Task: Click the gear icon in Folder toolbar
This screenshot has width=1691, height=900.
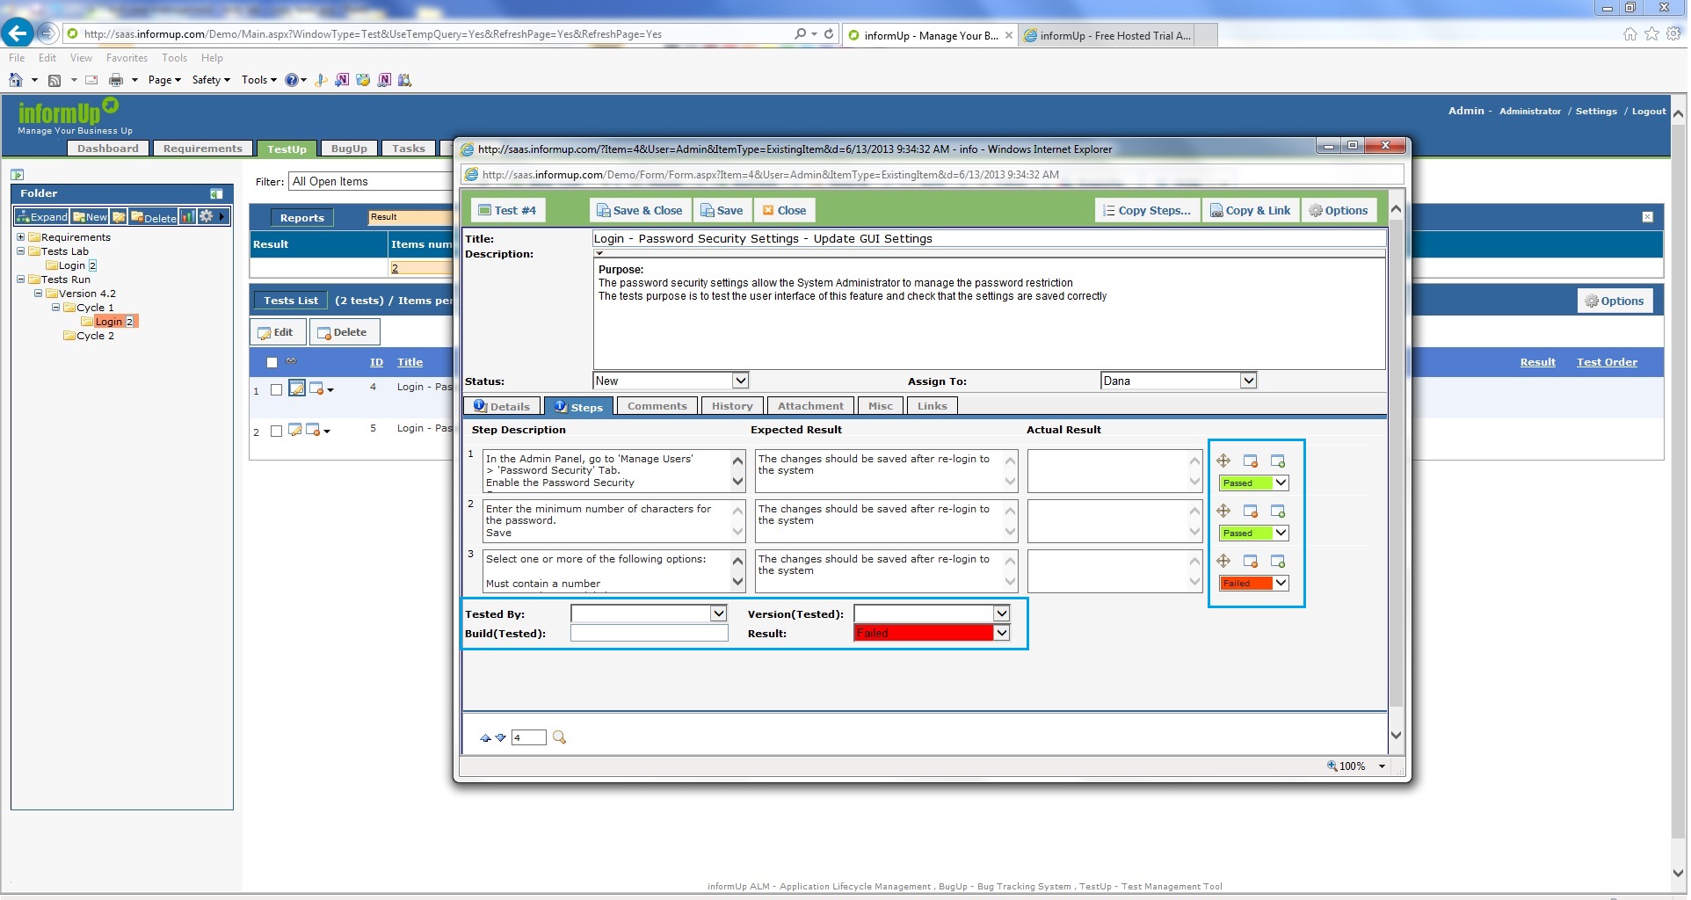Action: (x=207, y=216)
